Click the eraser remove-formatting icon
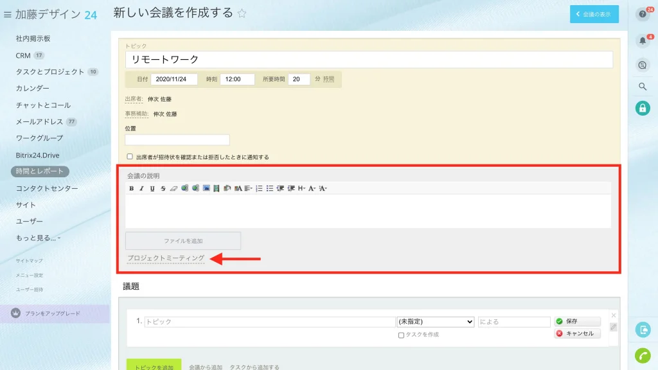658x370 pixels. point(173,188)
